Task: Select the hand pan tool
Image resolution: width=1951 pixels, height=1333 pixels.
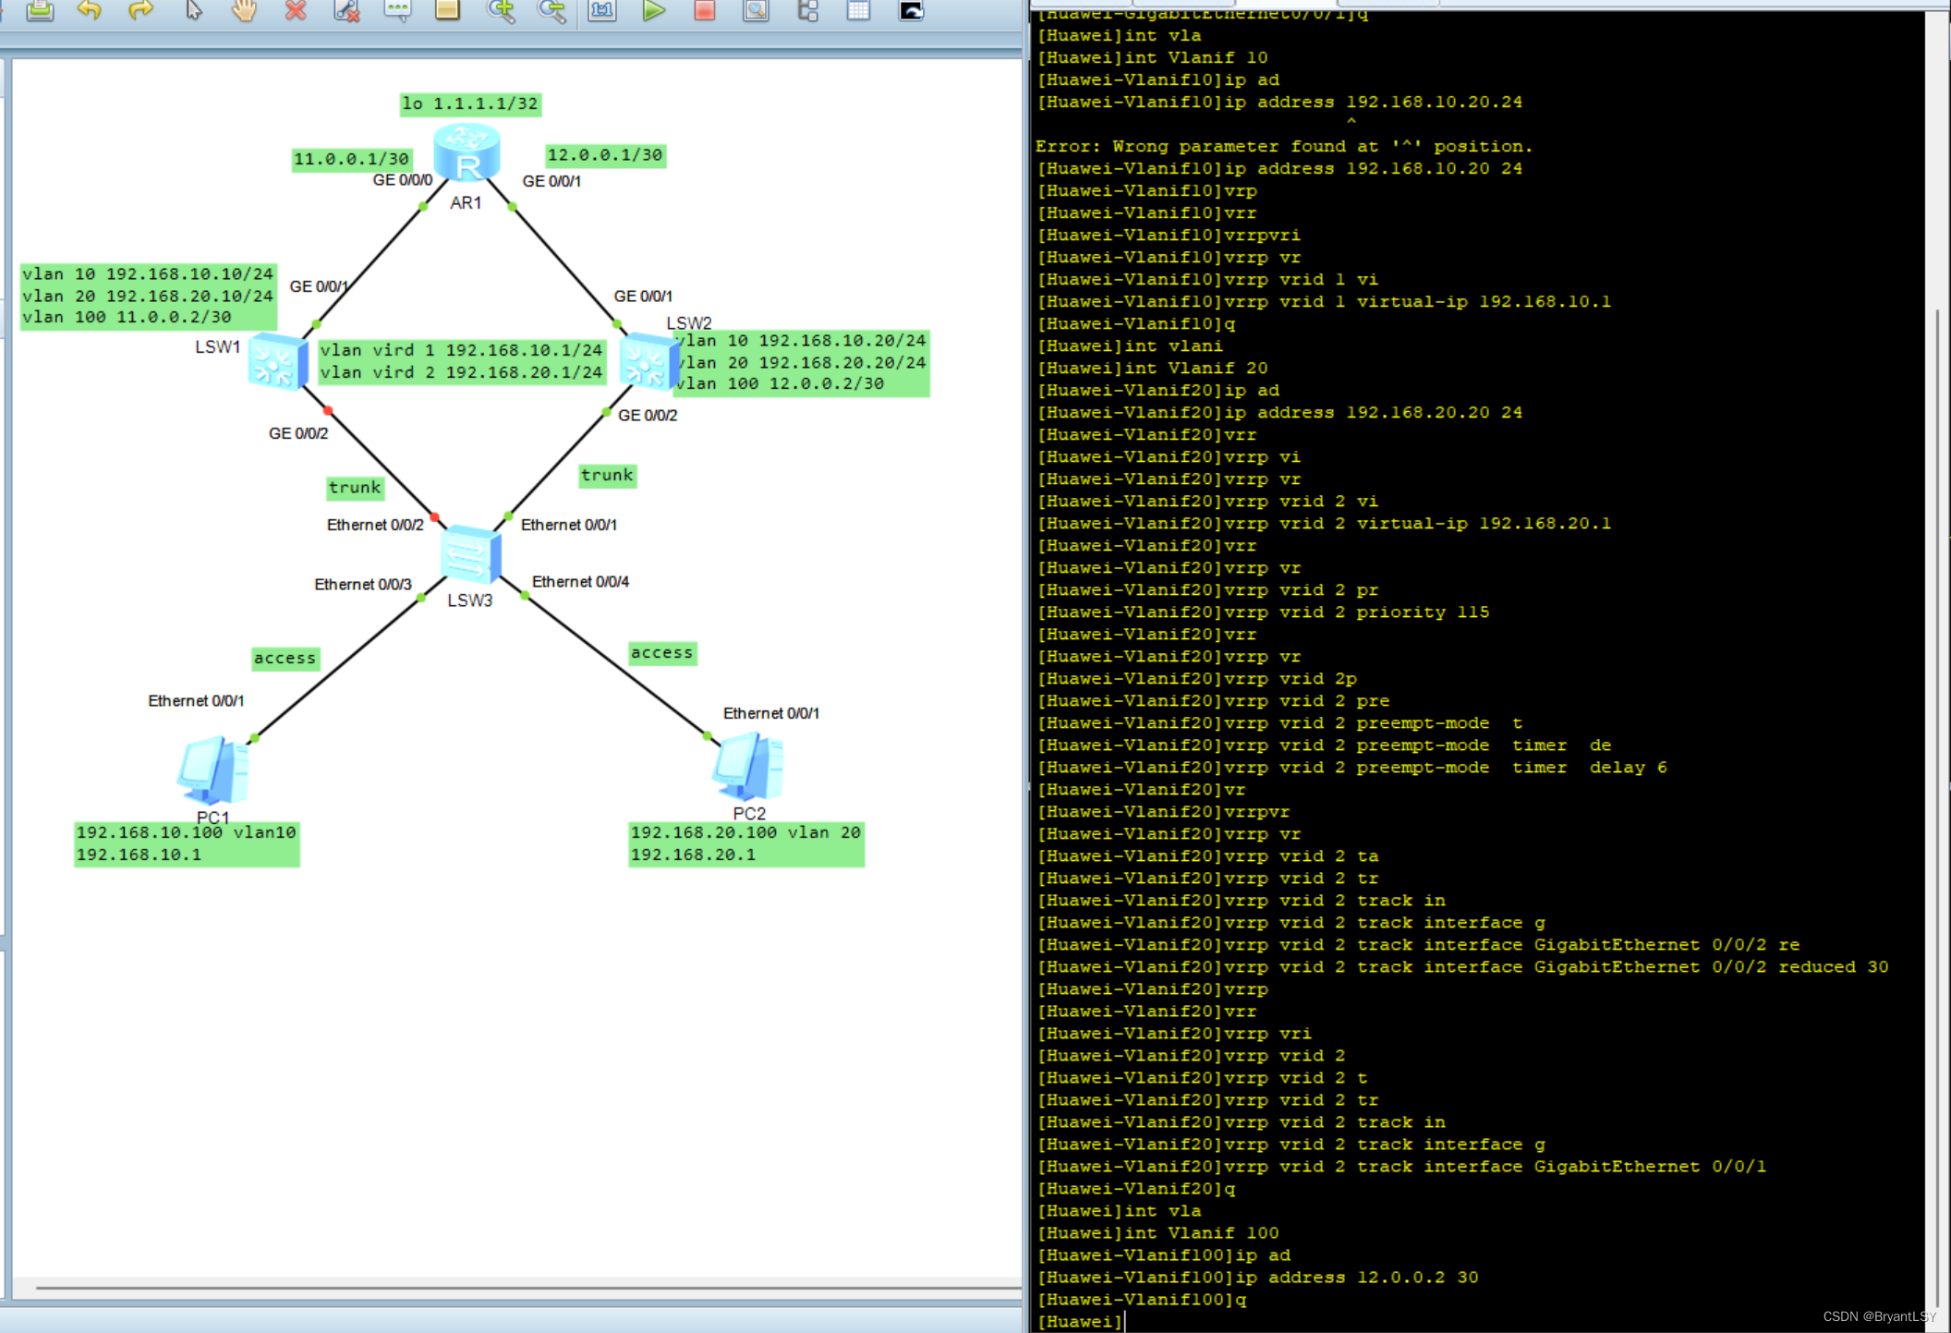Action: coord(244,10)
